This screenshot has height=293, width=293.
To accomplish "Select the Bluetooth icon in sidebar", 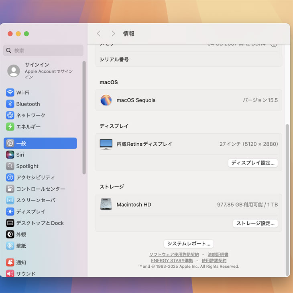I will tap(10, 104).
